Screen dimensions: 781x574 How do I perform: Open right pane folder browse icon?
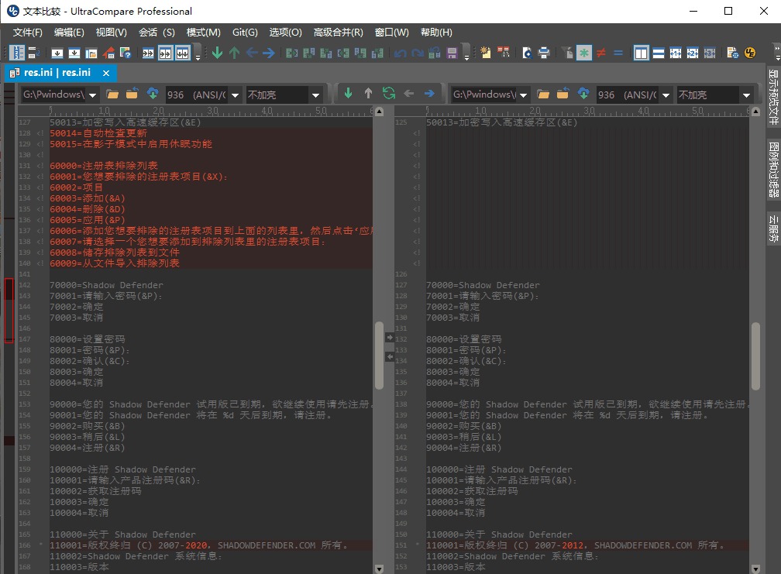click(543, 94)
